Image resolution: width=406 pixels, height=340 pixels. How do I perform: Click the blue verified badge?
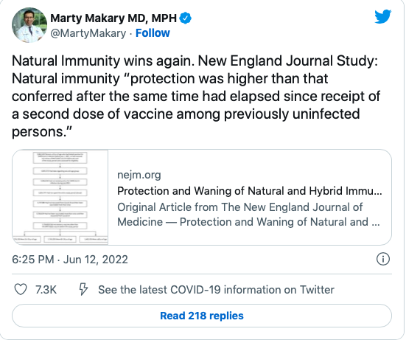186,18
